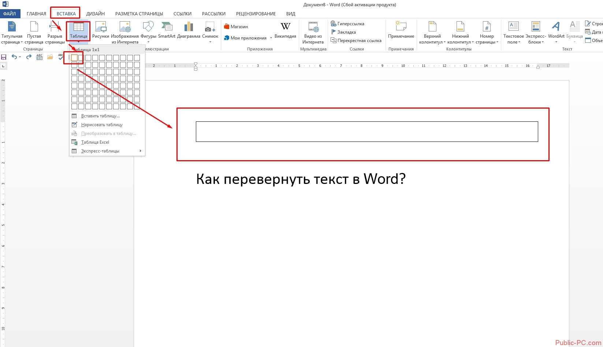Screen dimensions: 603x347
Task: Click the right indent marker on ruler
Action: [538, 67]
